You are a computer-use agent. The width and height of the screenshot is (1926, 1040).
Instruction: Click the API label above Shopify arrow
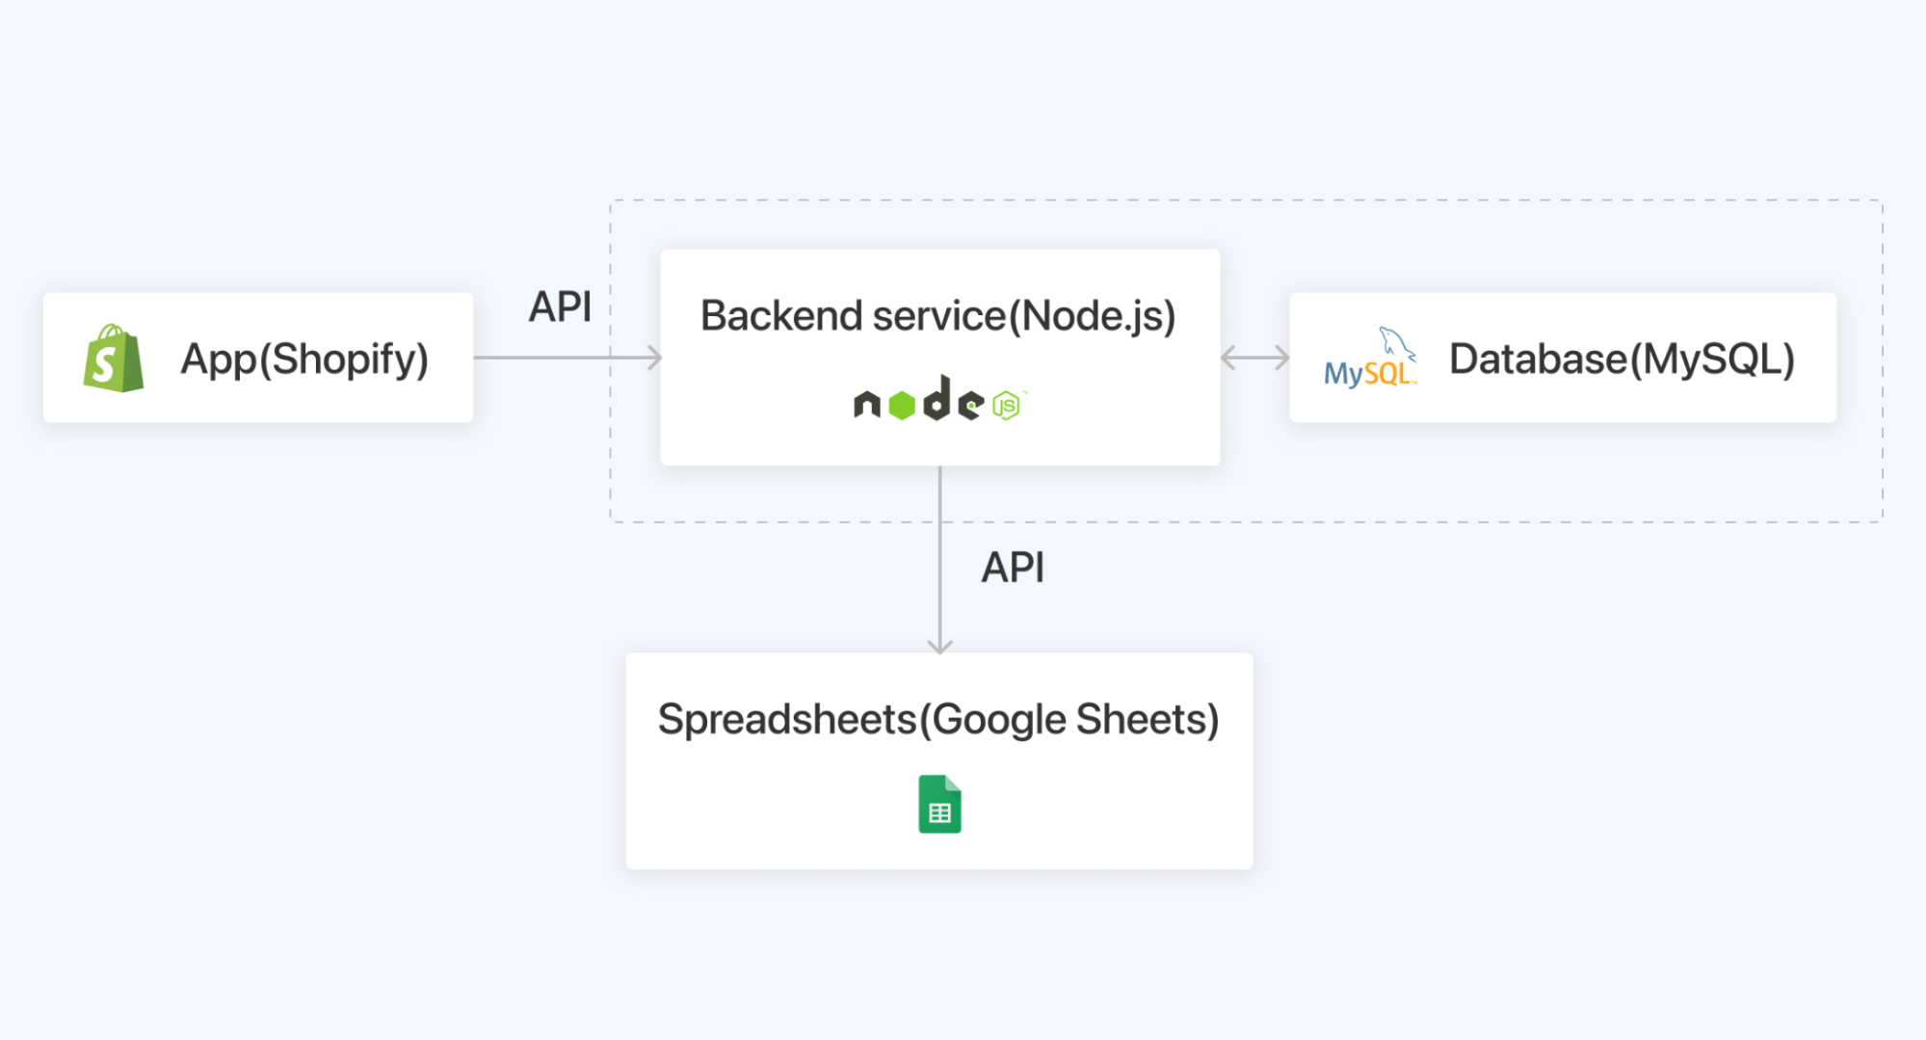pos(560,307)
